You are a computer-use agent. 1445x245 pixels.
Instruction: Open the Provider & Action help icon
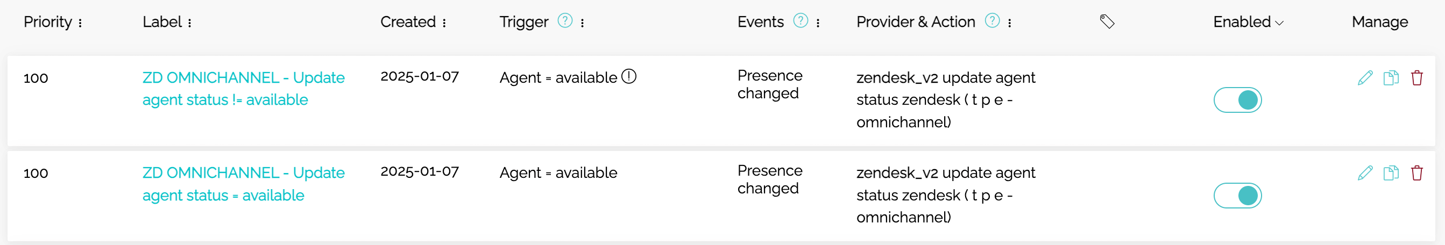(x=991, y=21)
